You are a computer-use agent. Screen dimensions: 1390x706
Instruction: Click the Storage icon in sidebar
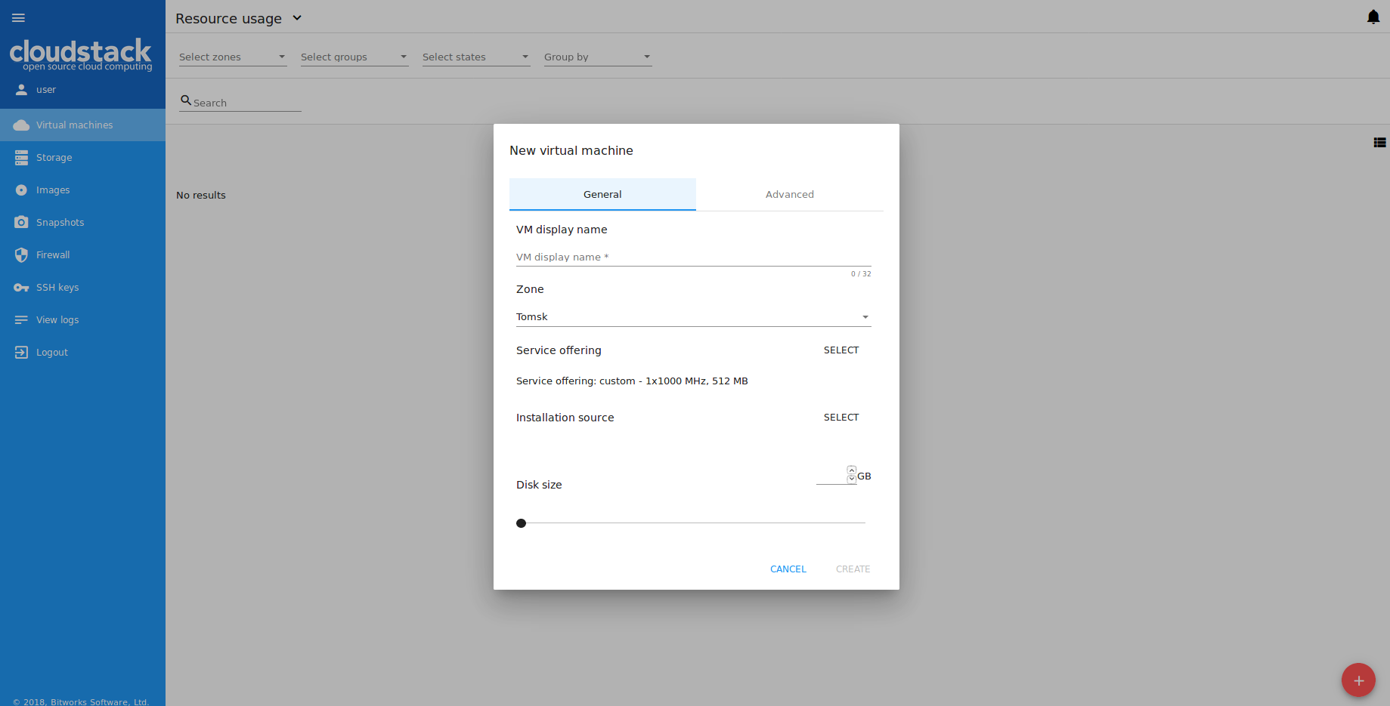(21, 158)
